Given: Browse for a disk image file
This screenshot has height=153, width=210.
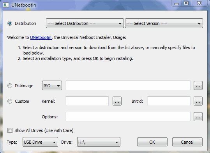Looking at the screenshot, I should pyautogui.click(x=198, y=86).
